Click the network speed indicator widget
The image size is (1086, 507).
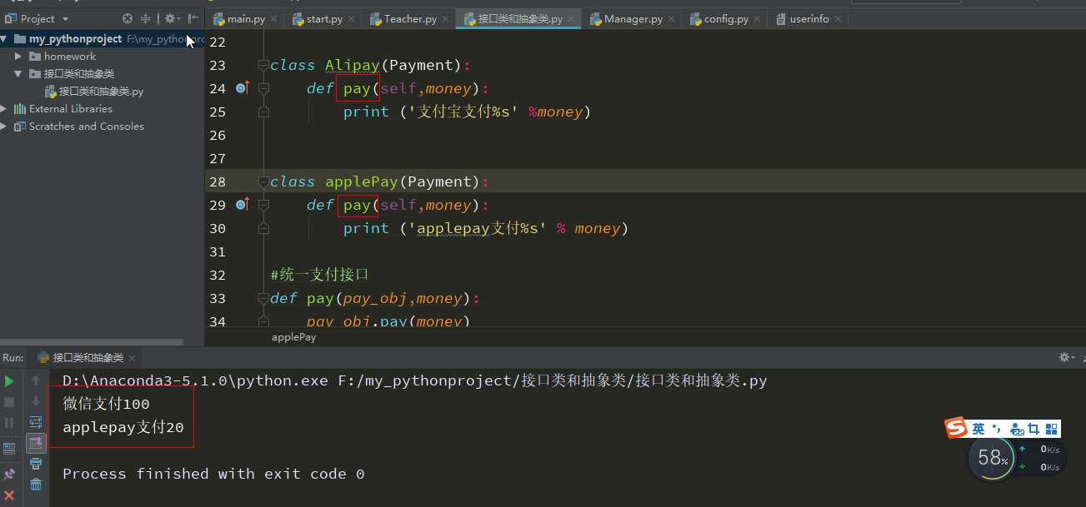[x=1040, y=458]
